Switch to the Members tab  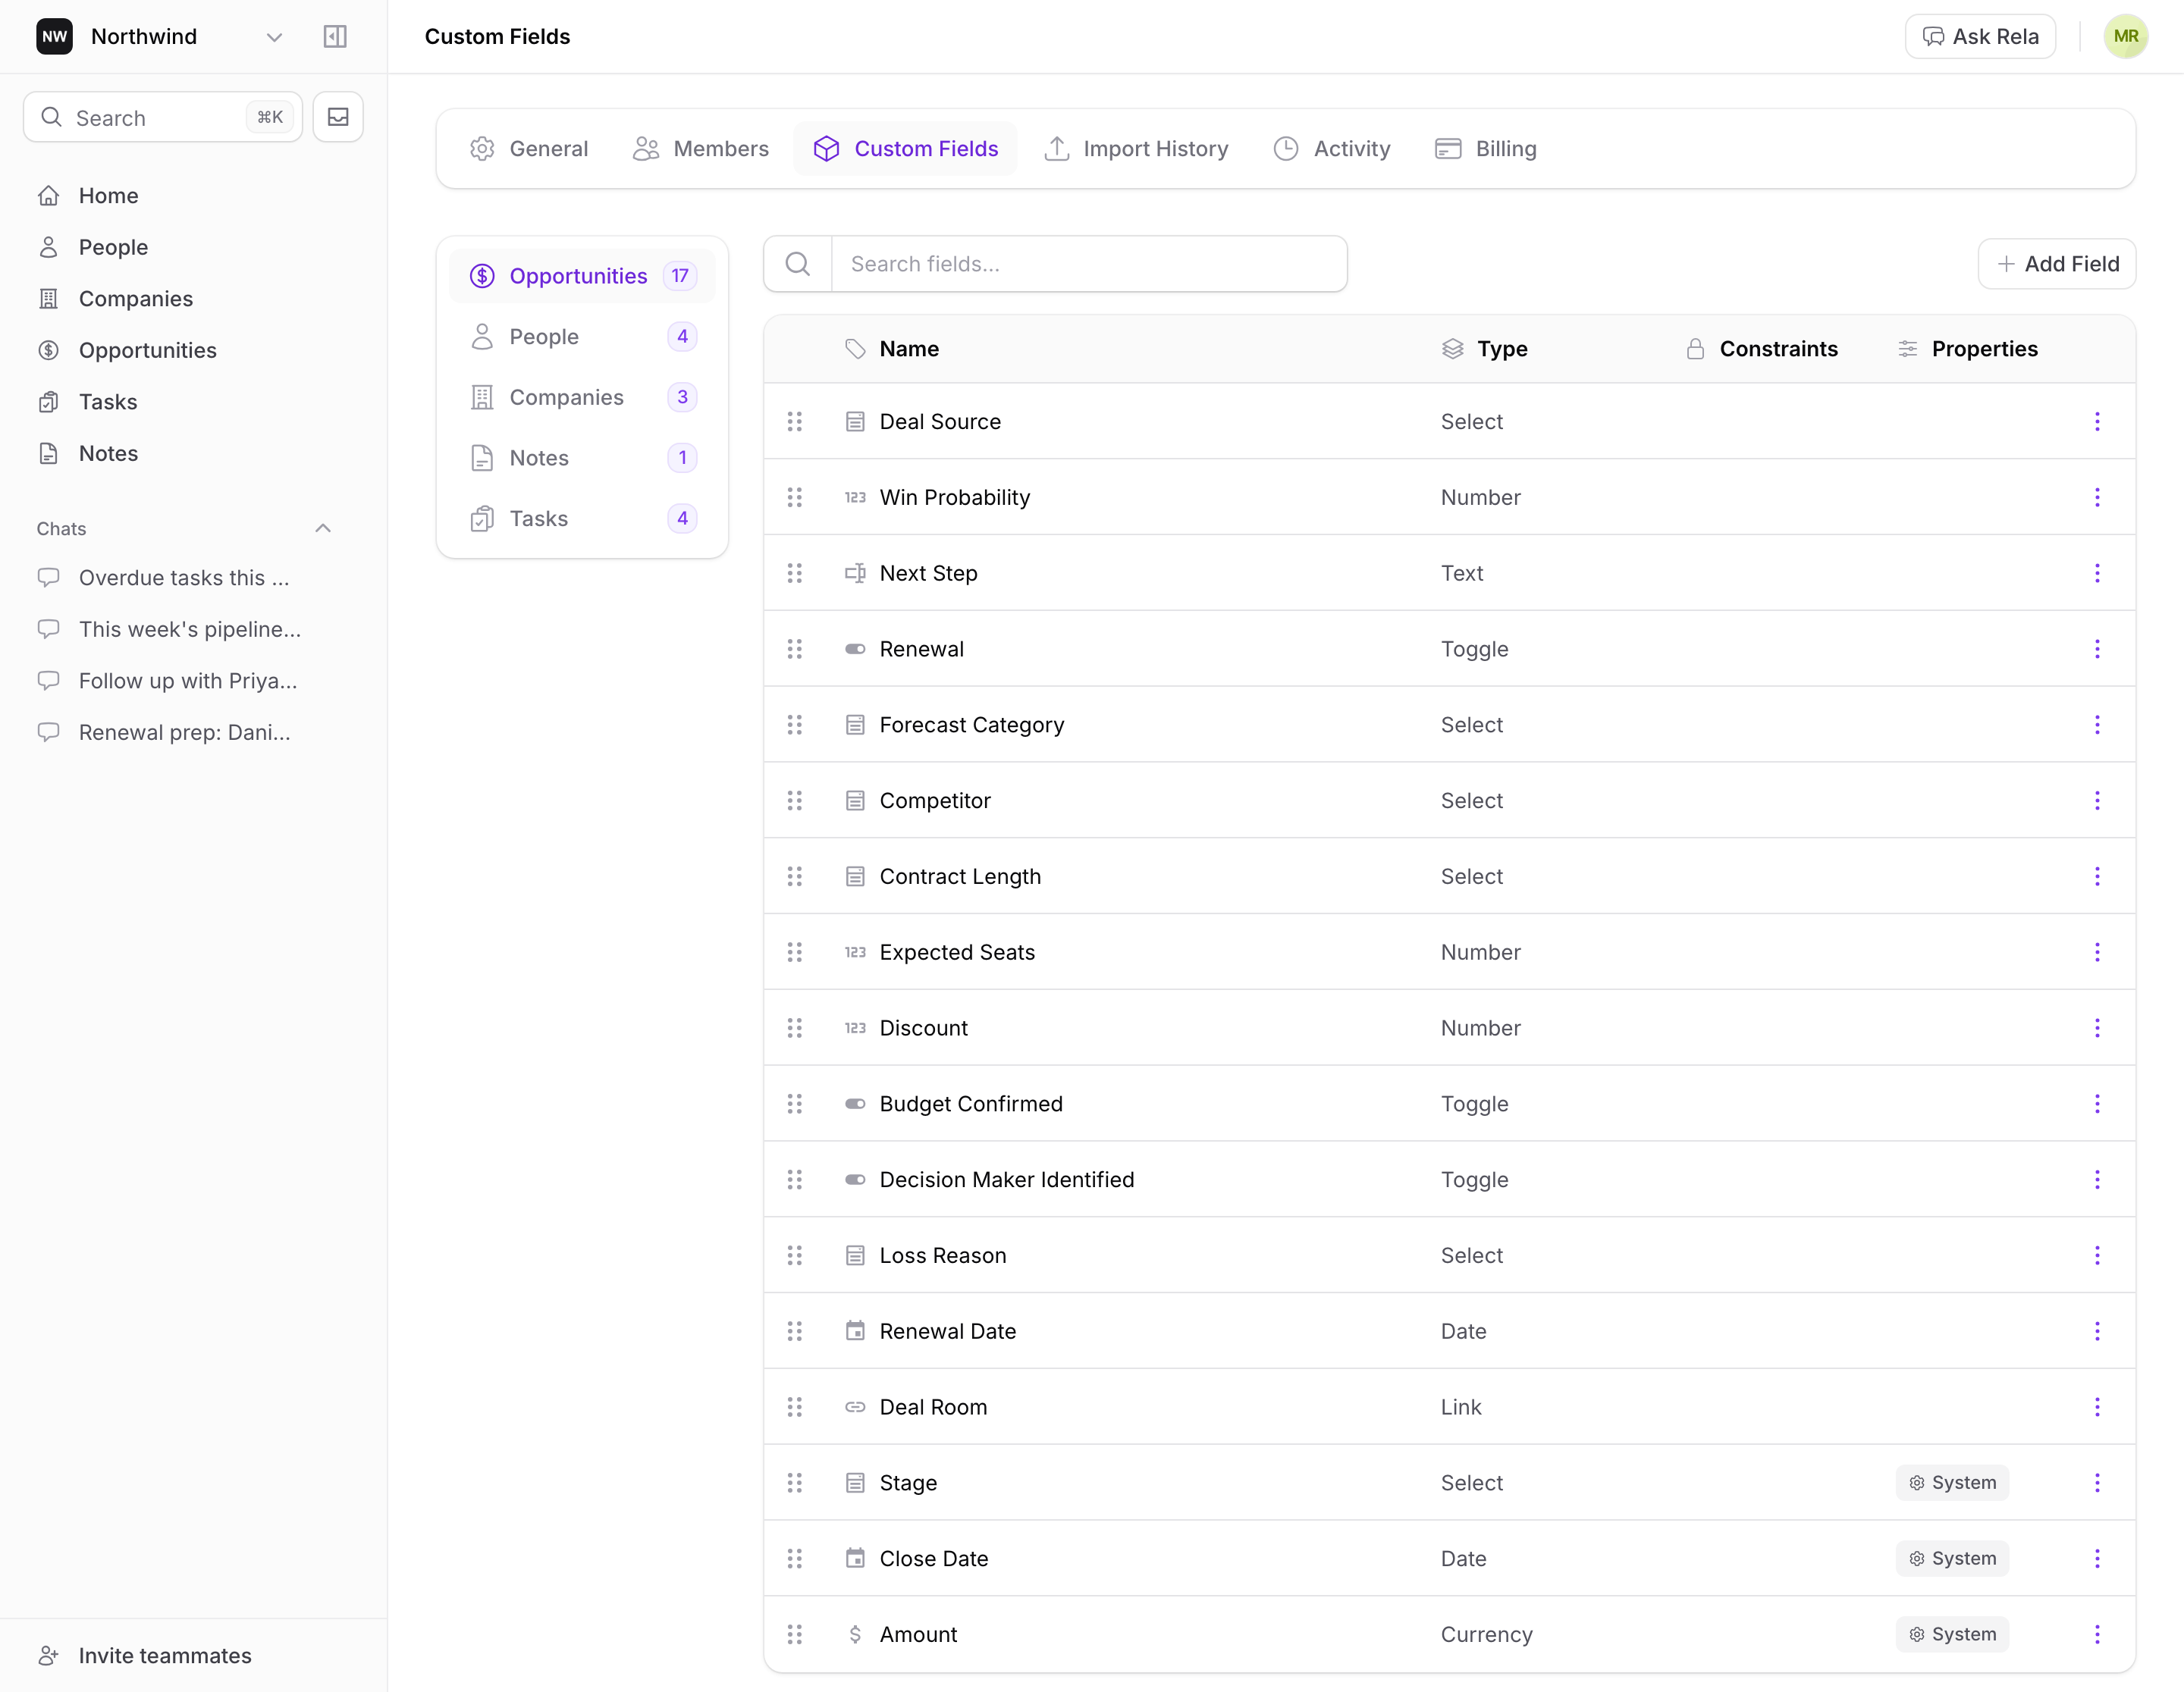tap(702, 149)
